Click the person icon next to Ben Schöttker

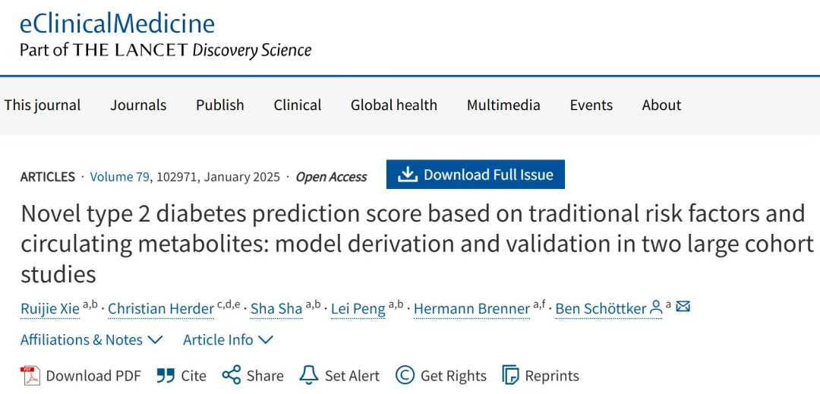656,307
